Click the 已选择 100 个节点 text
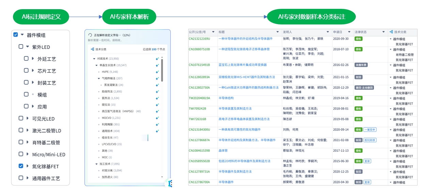This screenshot has width=427, height=196. tap(154, 49)
